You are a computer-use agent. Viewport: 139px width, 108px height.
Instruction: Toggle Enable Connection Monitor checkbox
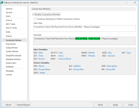point(34,15)
